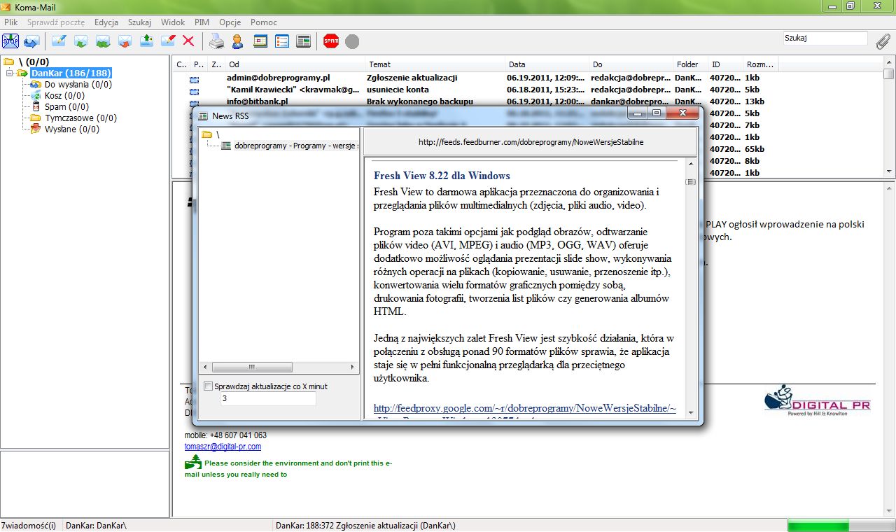This screenshot has height=532, width=896.
Task: Click the Fresh View 8.22 dla Windows headline
Action: (442, 176)
